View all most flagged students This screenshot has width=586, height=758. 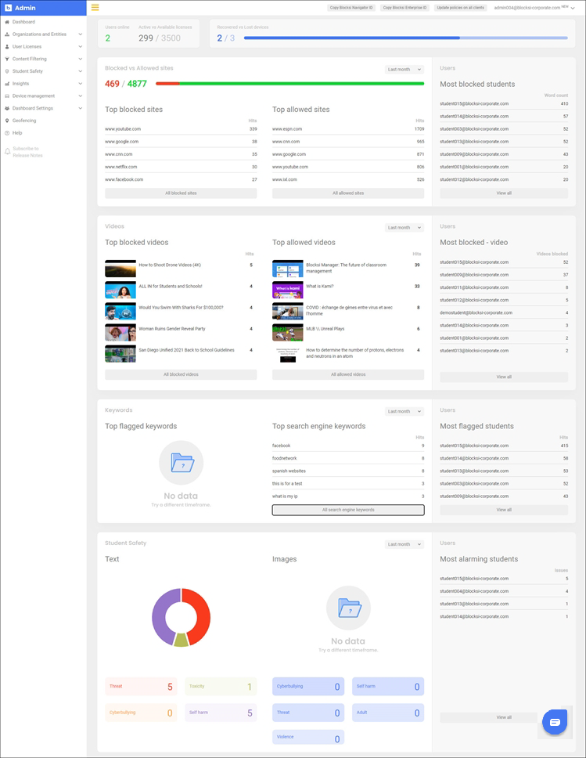tap(504, 510)
